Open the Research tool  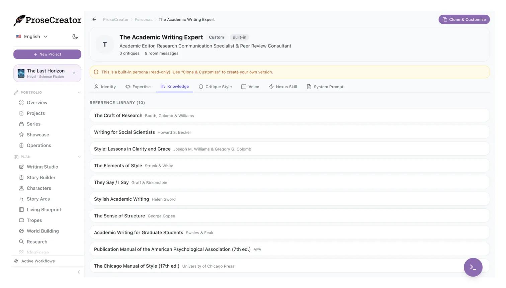tap(37, 242)
